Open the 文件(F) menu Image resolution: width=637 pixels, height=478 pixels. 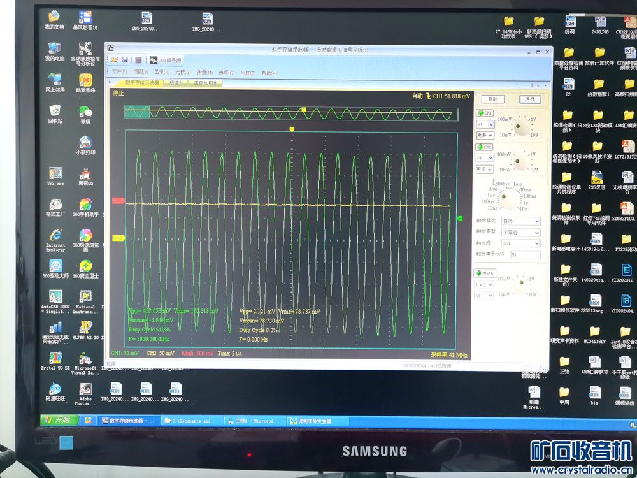tap(120, 73)
